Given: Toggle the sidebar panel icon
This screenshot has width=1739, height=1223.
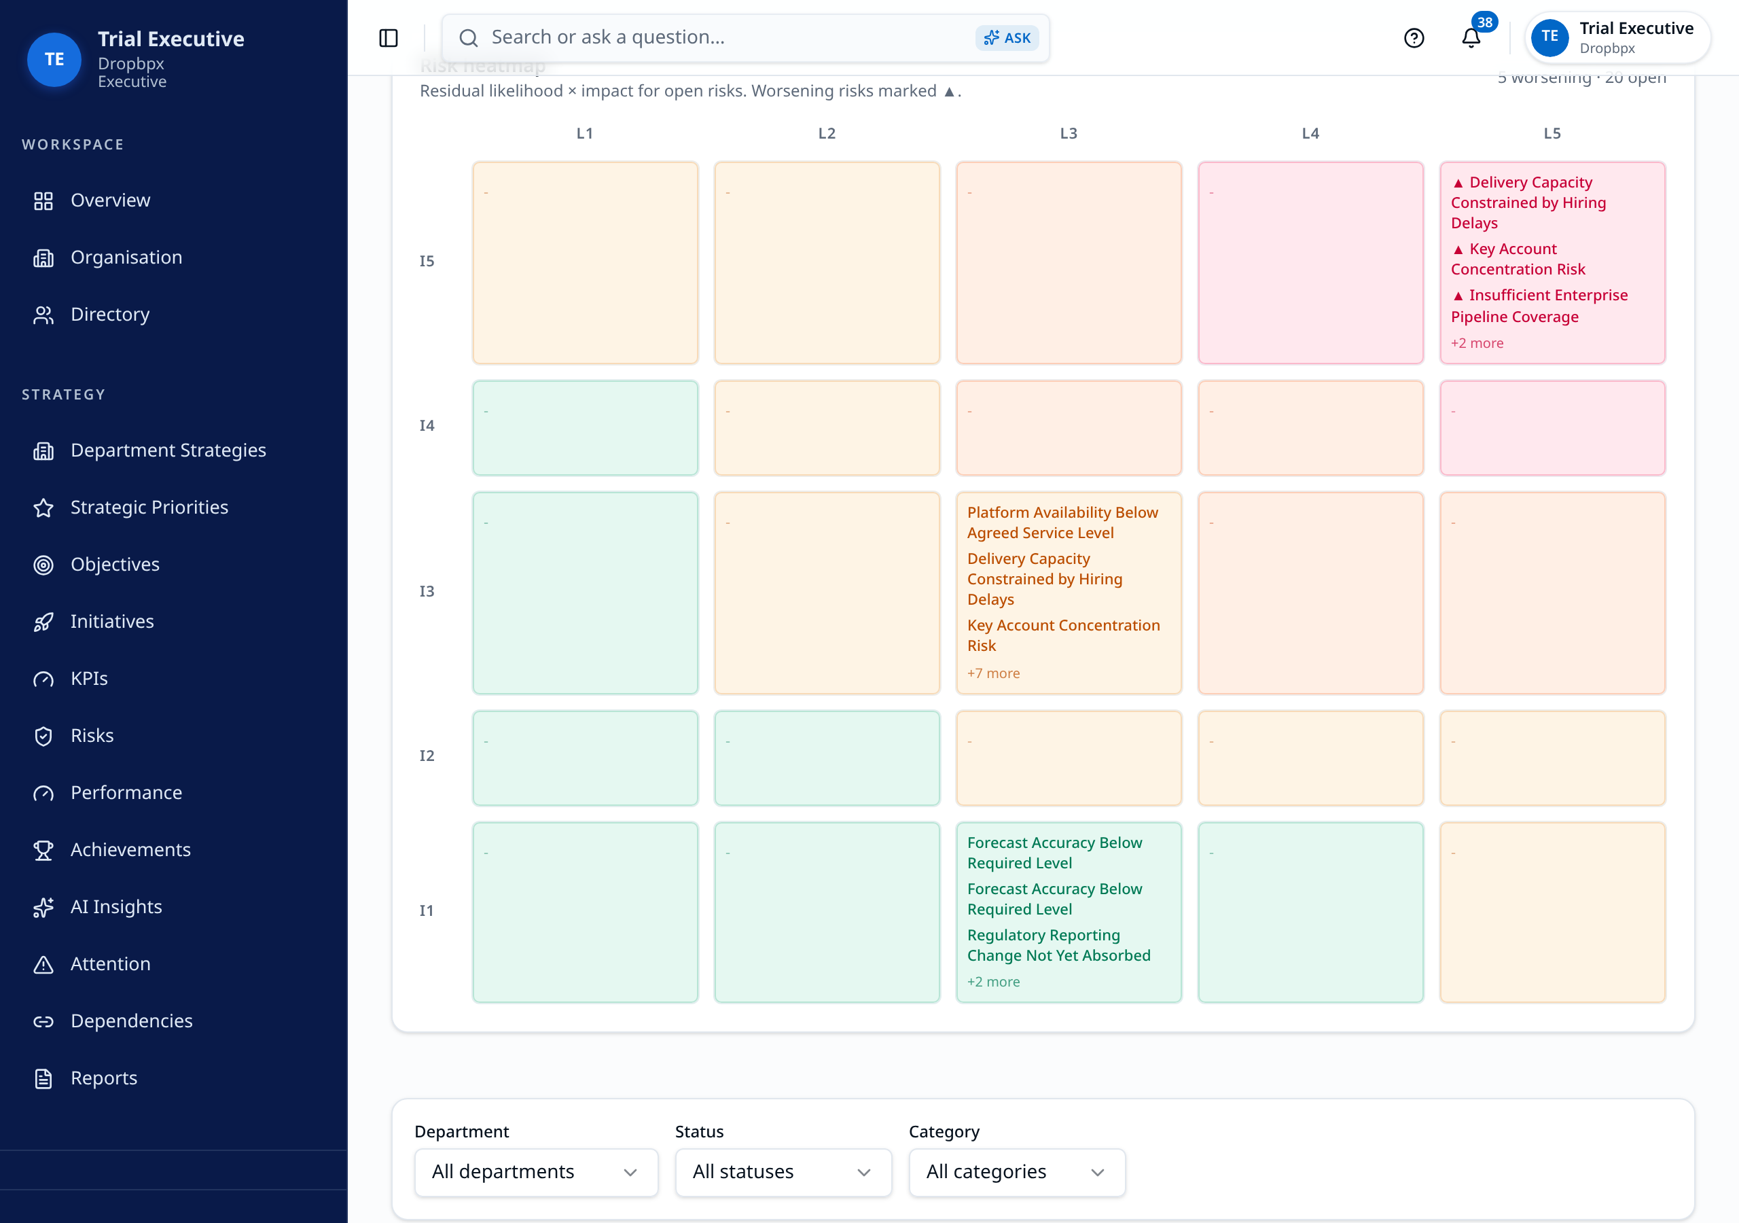Looking at the screenshot, I should (389, 38).
